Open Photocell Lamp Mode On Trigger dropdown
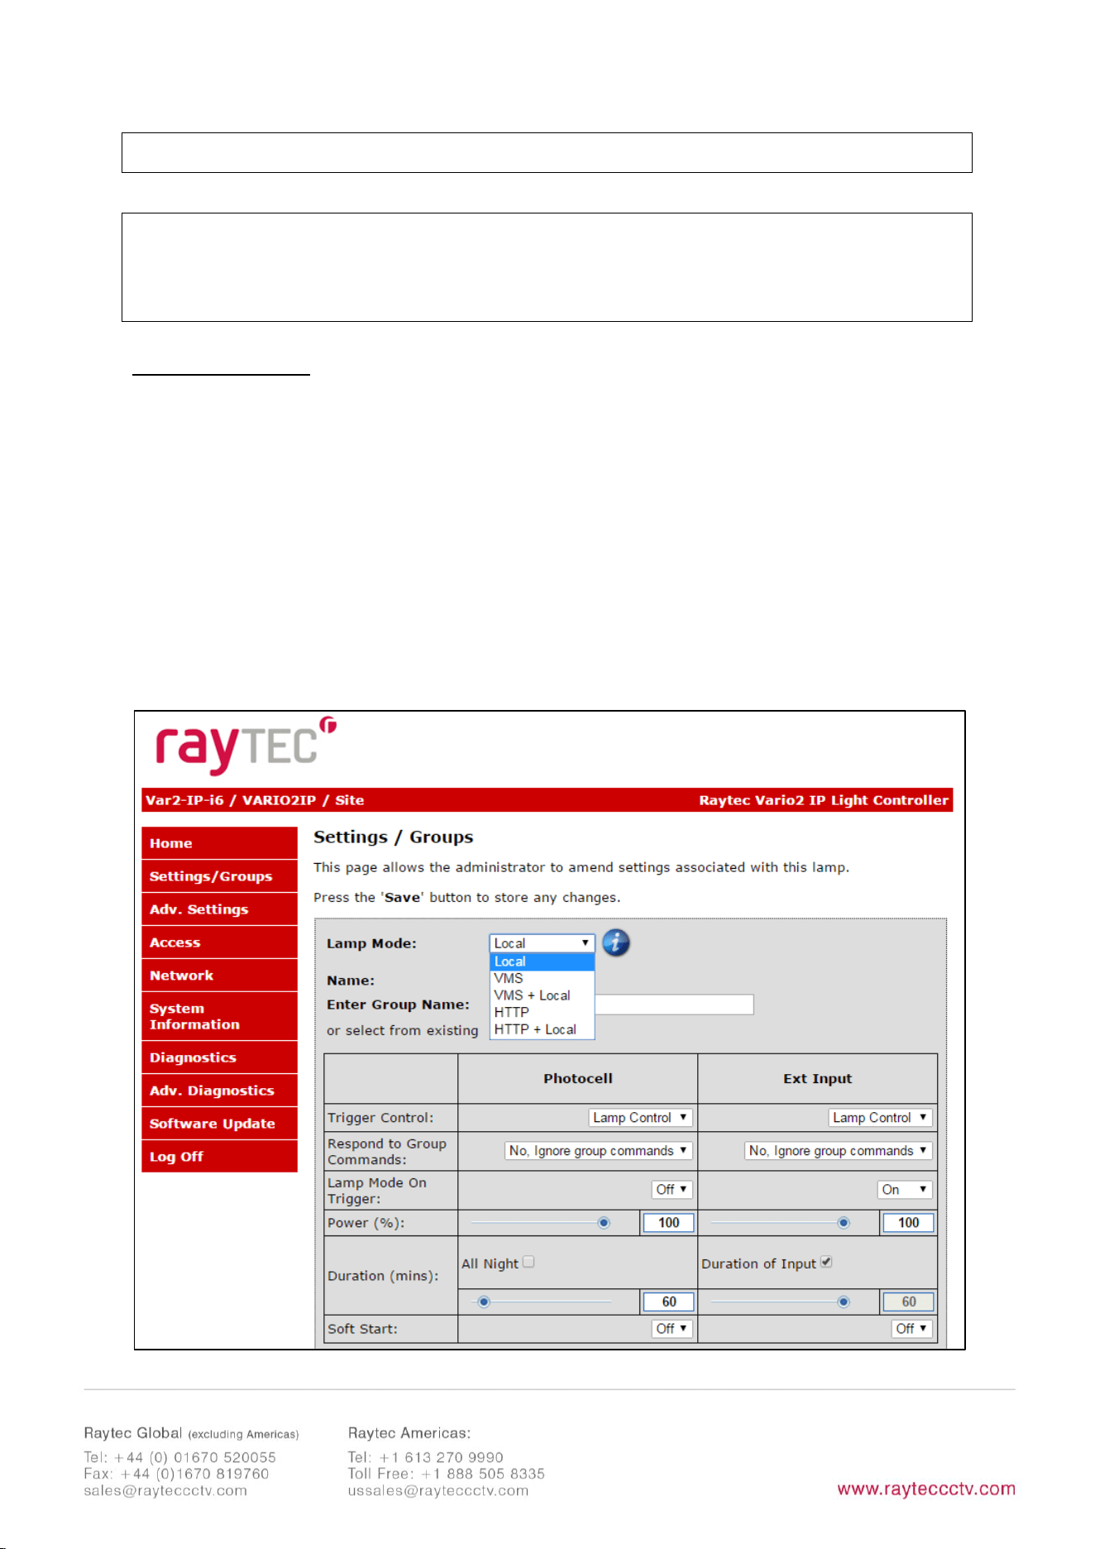Image resolution: width=1095 pixels, height=1549 pixels. [672, 1190]
